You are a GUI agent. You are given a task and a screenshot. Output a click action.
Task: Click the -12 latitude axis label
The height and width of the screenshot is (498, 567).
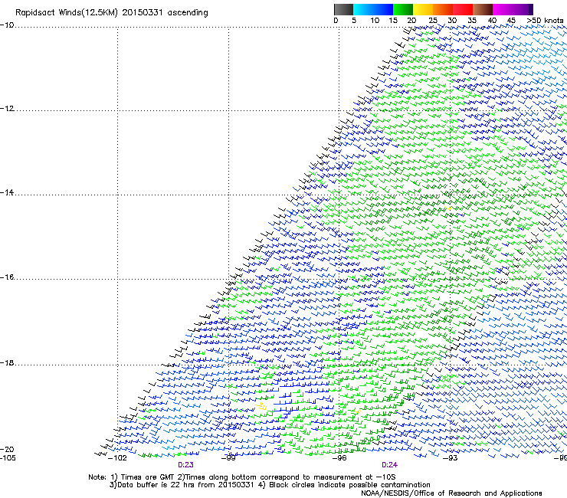[x=7, y=109]
